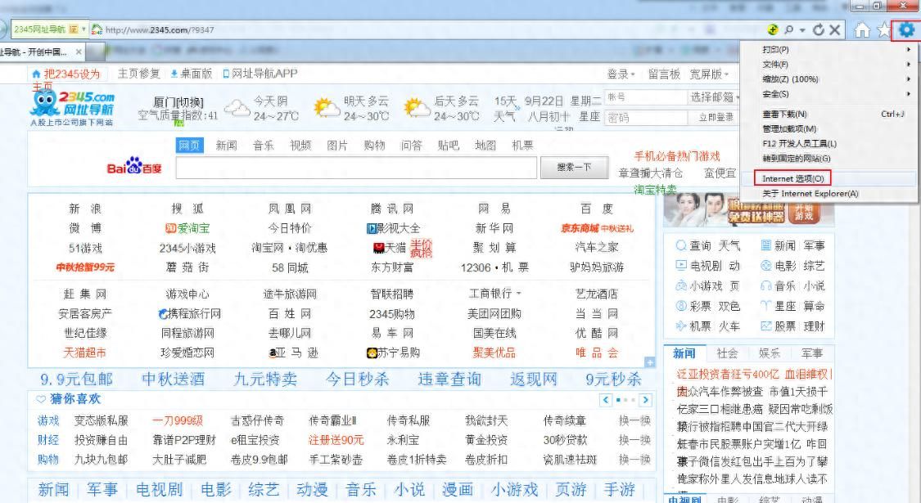The image size is (921, 503).
Task: Click the next arrow in 猜你喜欢 section
Action: tap(645, 400)
